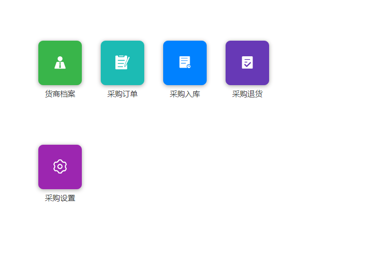This screenshot has width=367, height=280.
Task: Select the purchase return module
Action: tap(247, 63)
